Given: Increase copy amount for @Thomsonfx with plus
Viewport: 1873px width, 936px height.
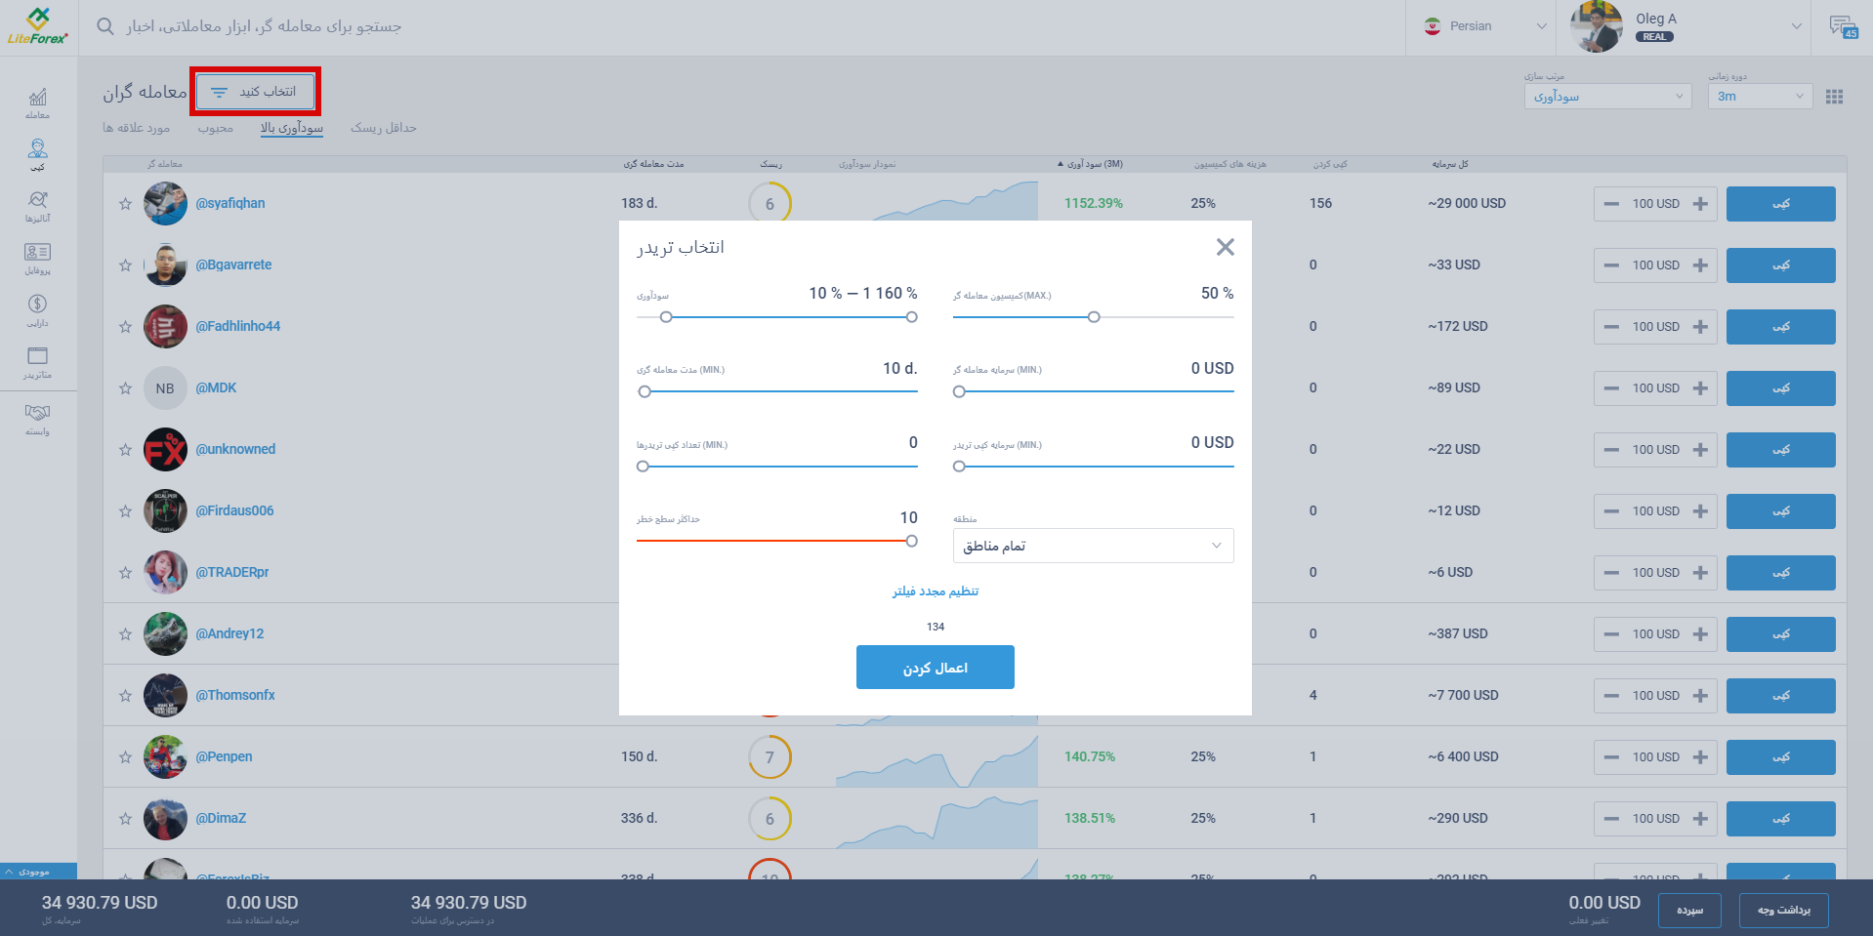Looking at the screenshot, I should click(1700, 696).
